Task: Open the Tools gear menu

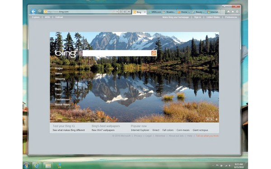Action: pos(237,12)
